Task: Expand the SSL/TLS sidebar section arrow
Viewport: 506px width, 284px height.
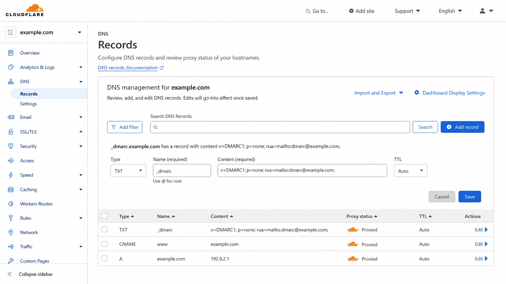Action: 81,132
